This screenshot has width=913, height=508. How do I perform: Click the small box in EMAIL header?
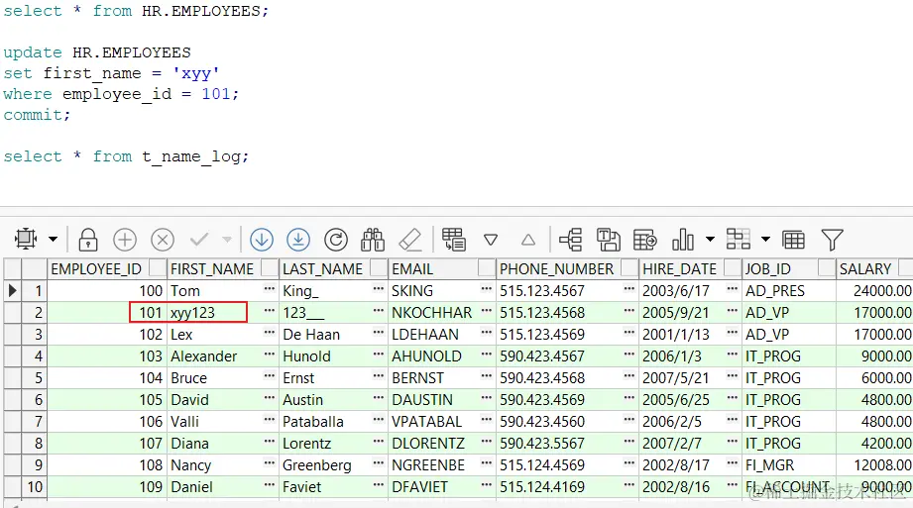[x=486, y=267]
